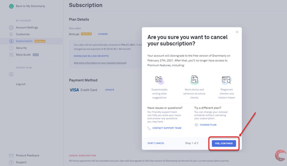Open Support question mark icon
This screenshot has width=287, height=166.
click(11, 162)
